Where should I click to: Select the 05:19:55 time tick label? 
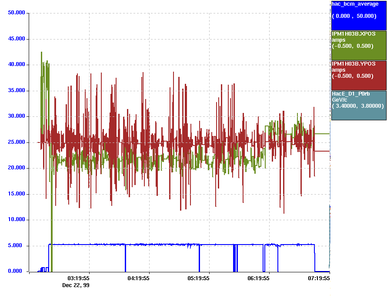point(199,278)
